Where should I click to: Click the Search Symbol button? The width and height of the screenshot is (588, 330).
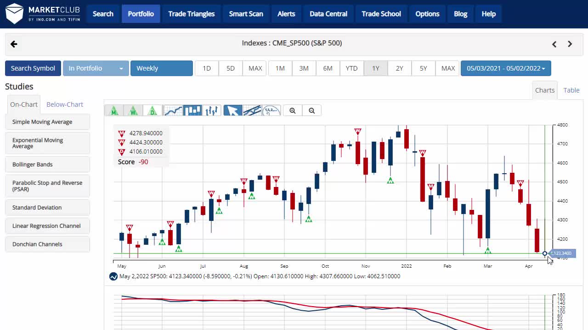[x=33, y=68]
